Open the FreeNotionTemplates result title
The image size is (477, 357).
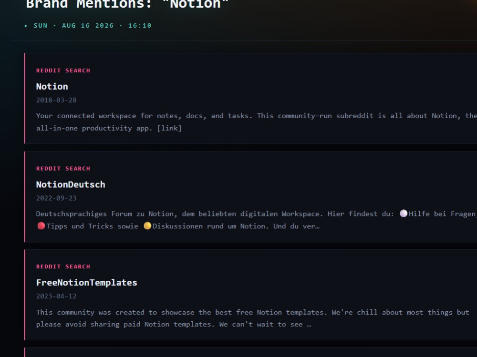[87, 283]
